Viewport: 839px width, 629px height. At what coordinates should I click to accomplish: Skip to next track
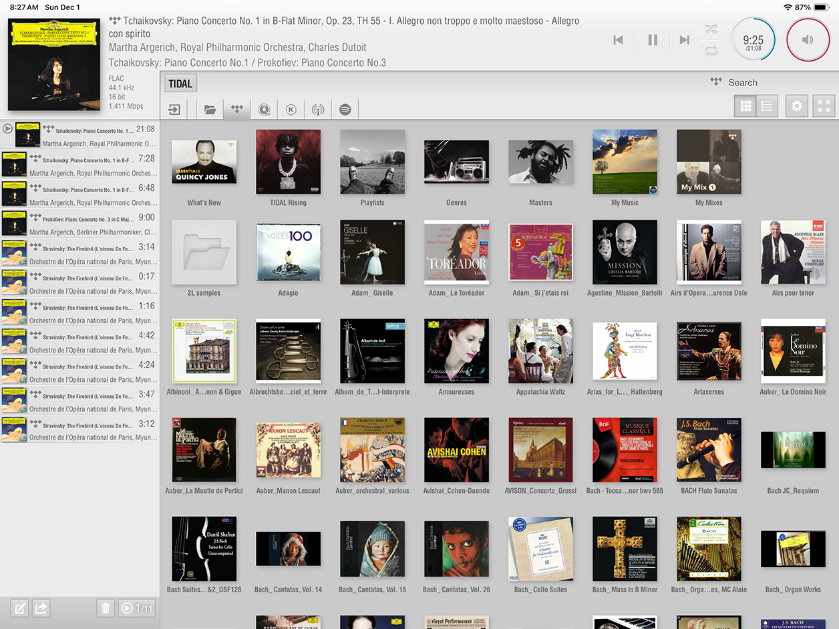(684, 40)
